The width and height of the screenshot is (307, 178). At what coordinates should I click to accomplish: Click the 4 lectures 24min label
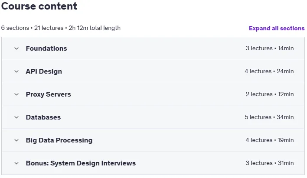[x=269, y=71]
